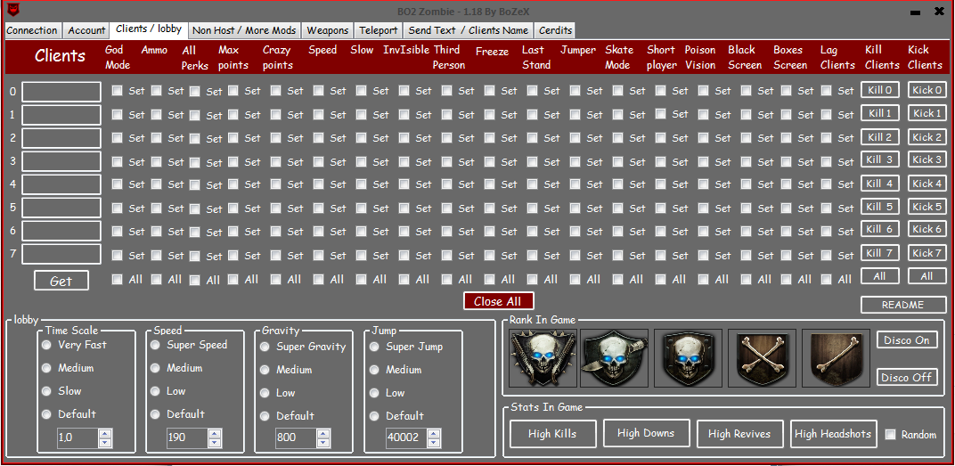The image size is (955, 466).
Task: Choose the skull with knife rank emblem
Action: [x=614, y=359]
